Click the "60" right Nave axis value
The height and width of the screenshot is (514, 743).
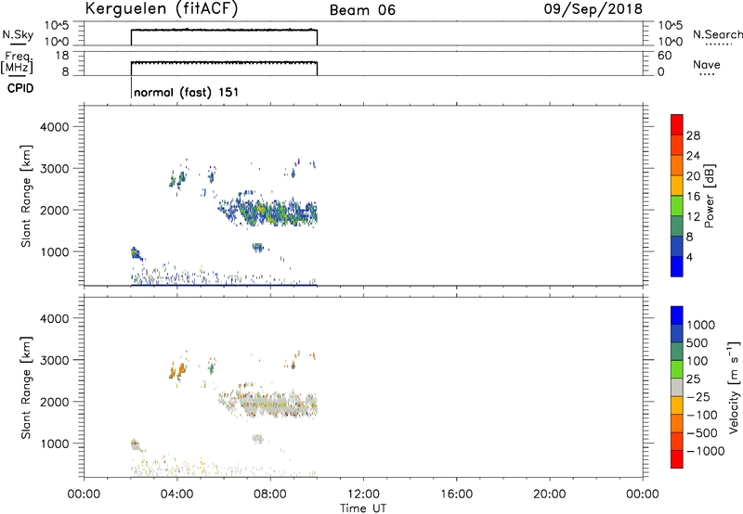click(664, 56)
